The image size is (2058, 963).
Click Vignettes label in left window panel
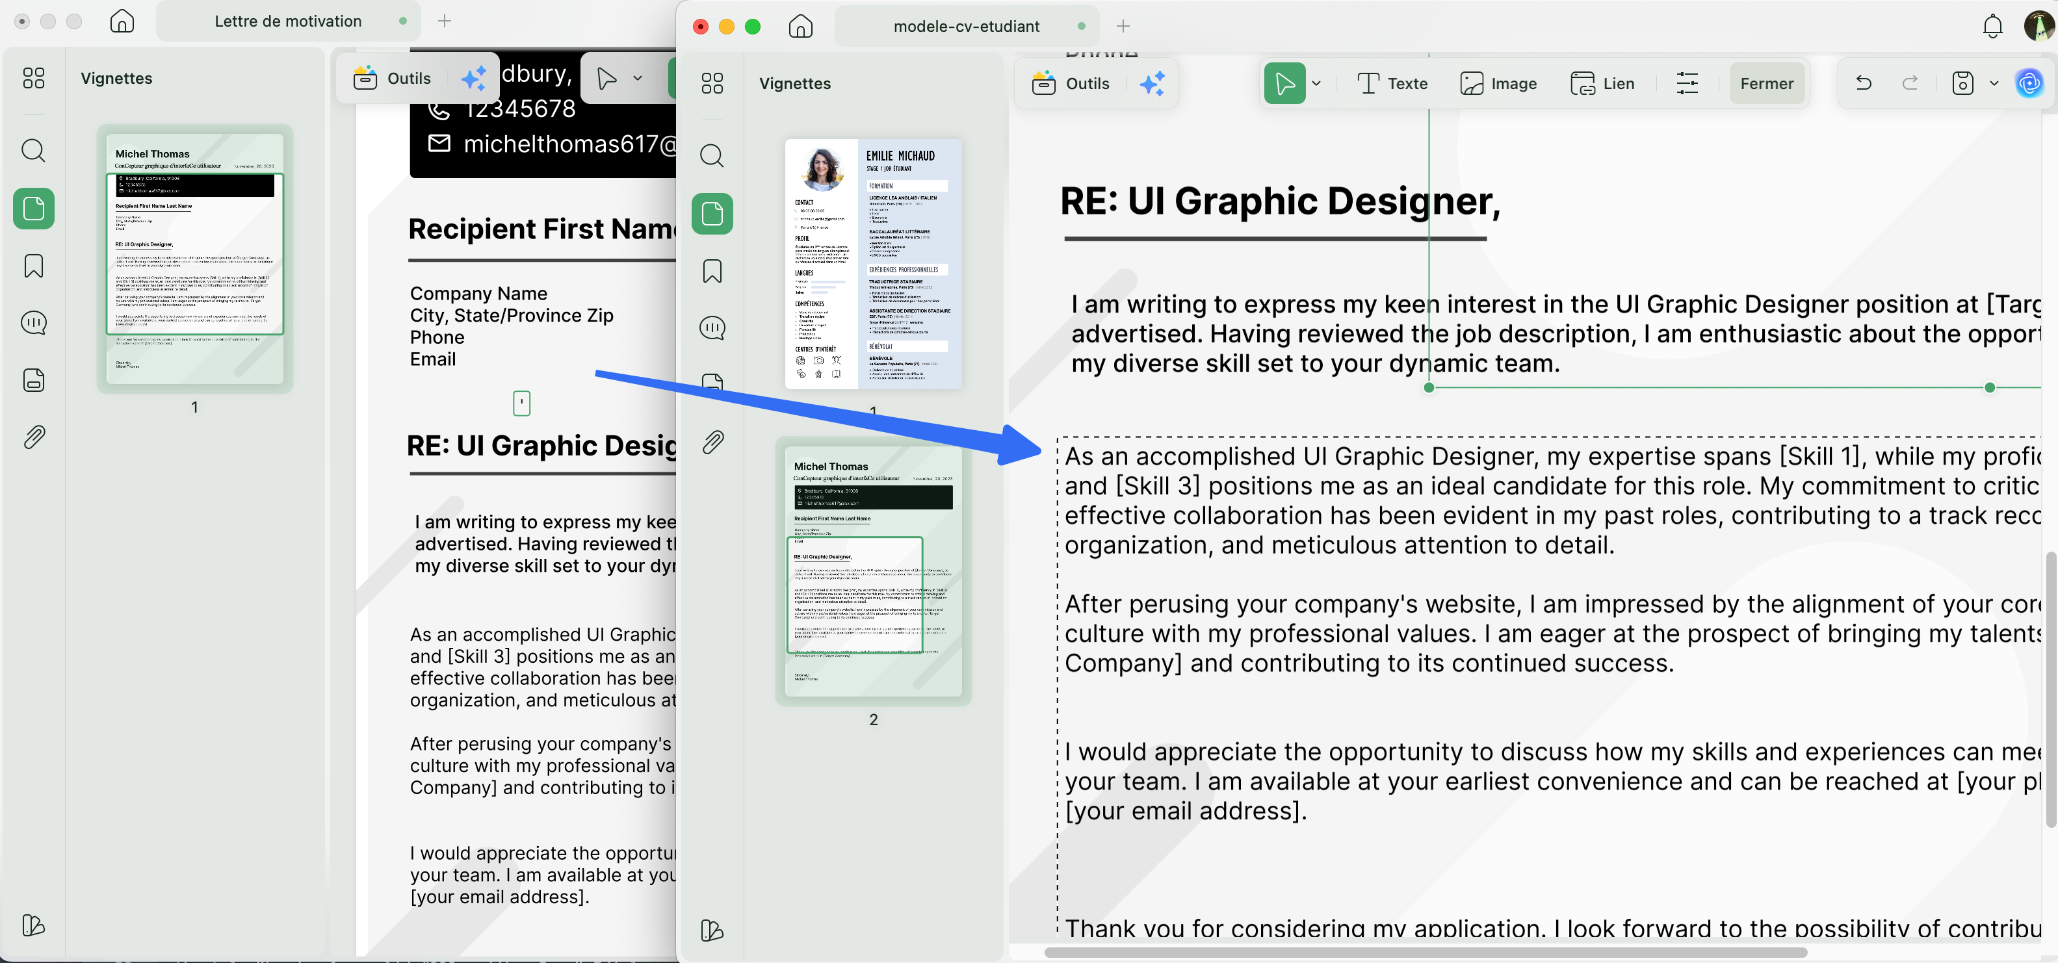[x=116, y=78]
